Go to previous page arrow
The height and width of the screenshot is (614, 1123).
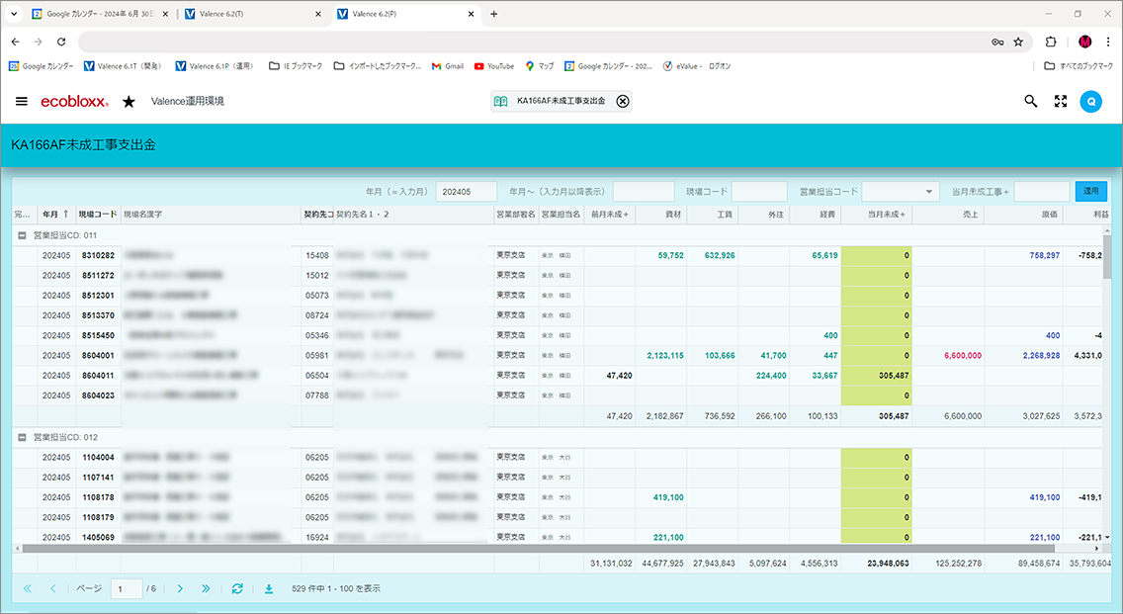tap(53, 588)
